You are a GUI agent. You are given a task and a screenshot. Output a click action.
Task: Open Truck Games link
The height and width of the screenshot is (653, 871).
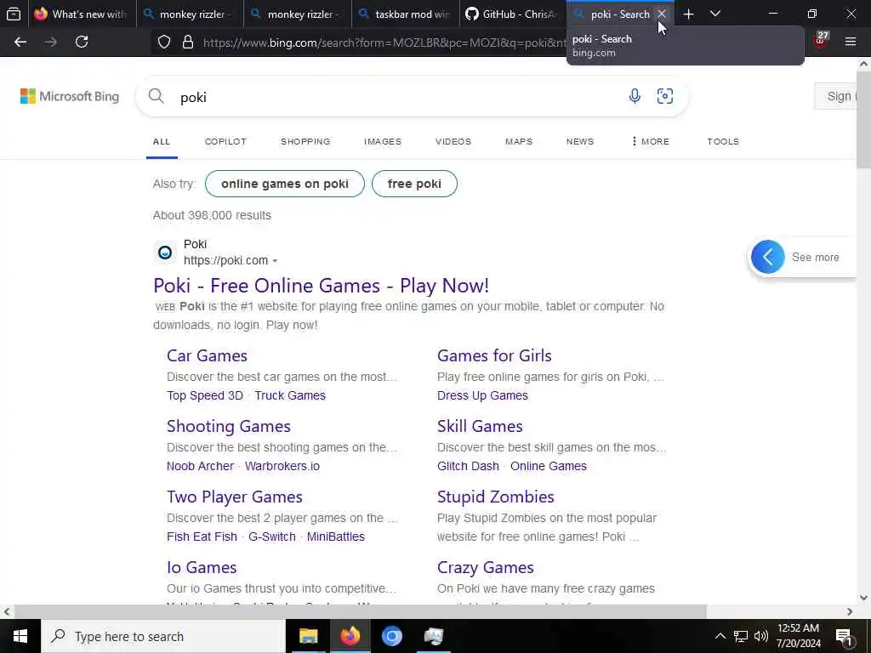click(x=290, y=395)
